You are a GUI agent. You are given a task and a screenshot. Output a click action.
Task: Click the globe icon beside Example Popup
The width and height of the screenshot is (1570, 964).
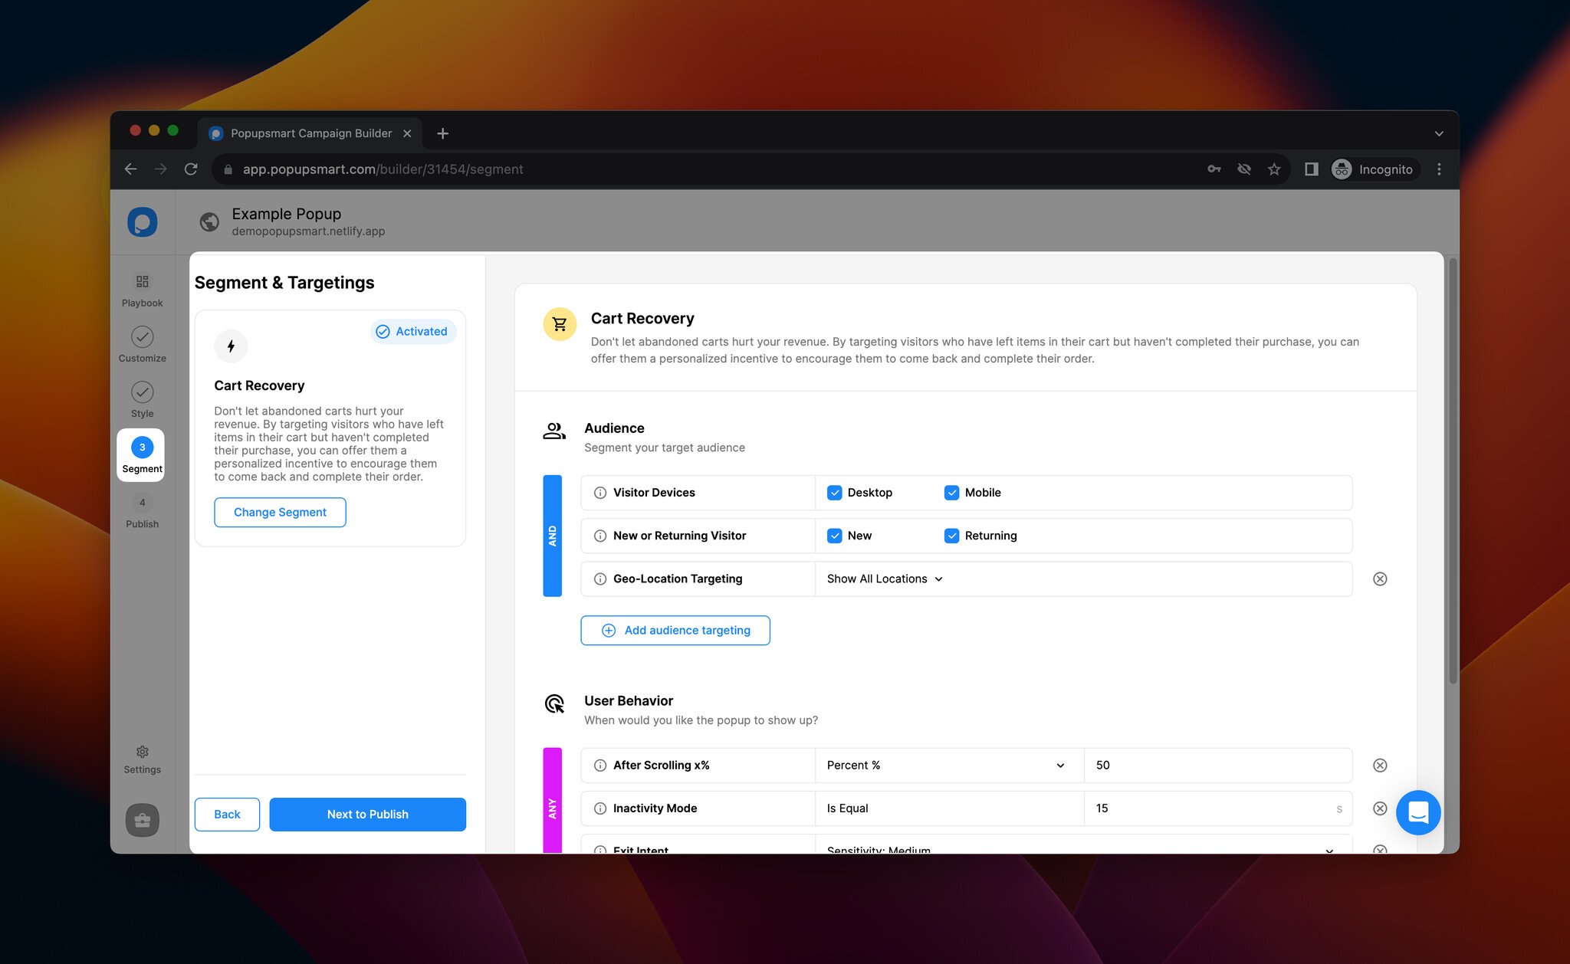tap(209, 221)
